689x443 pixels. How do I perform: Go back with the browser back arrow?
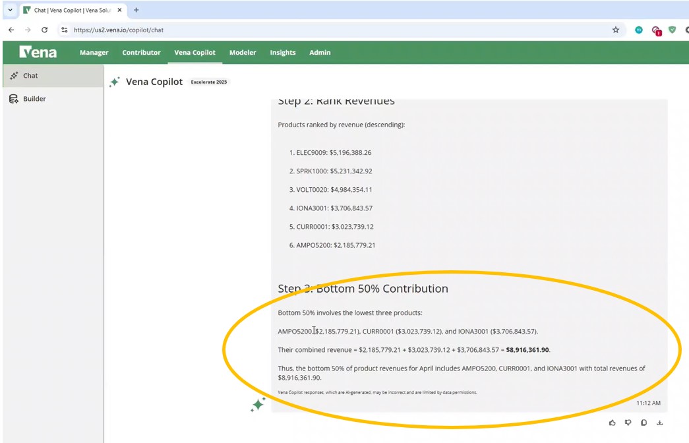pos(11,30)
